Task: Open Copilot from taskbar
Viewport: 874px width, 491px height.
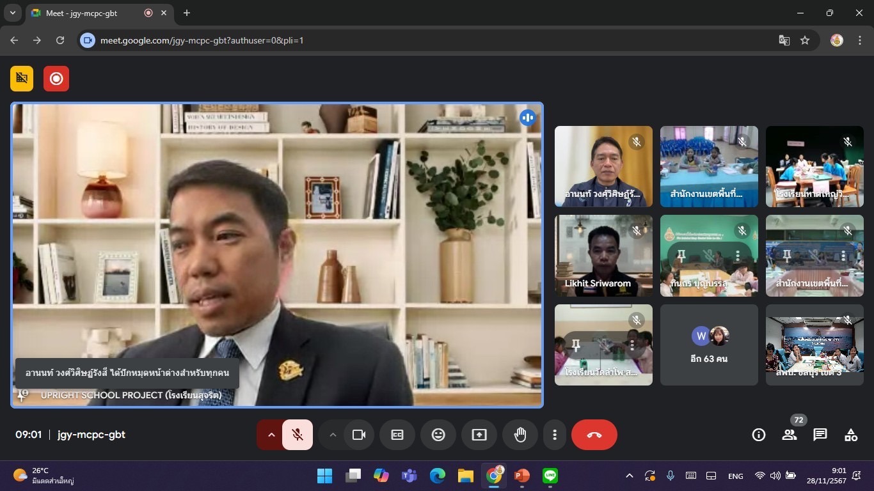Action: click(x=381, y=476)
